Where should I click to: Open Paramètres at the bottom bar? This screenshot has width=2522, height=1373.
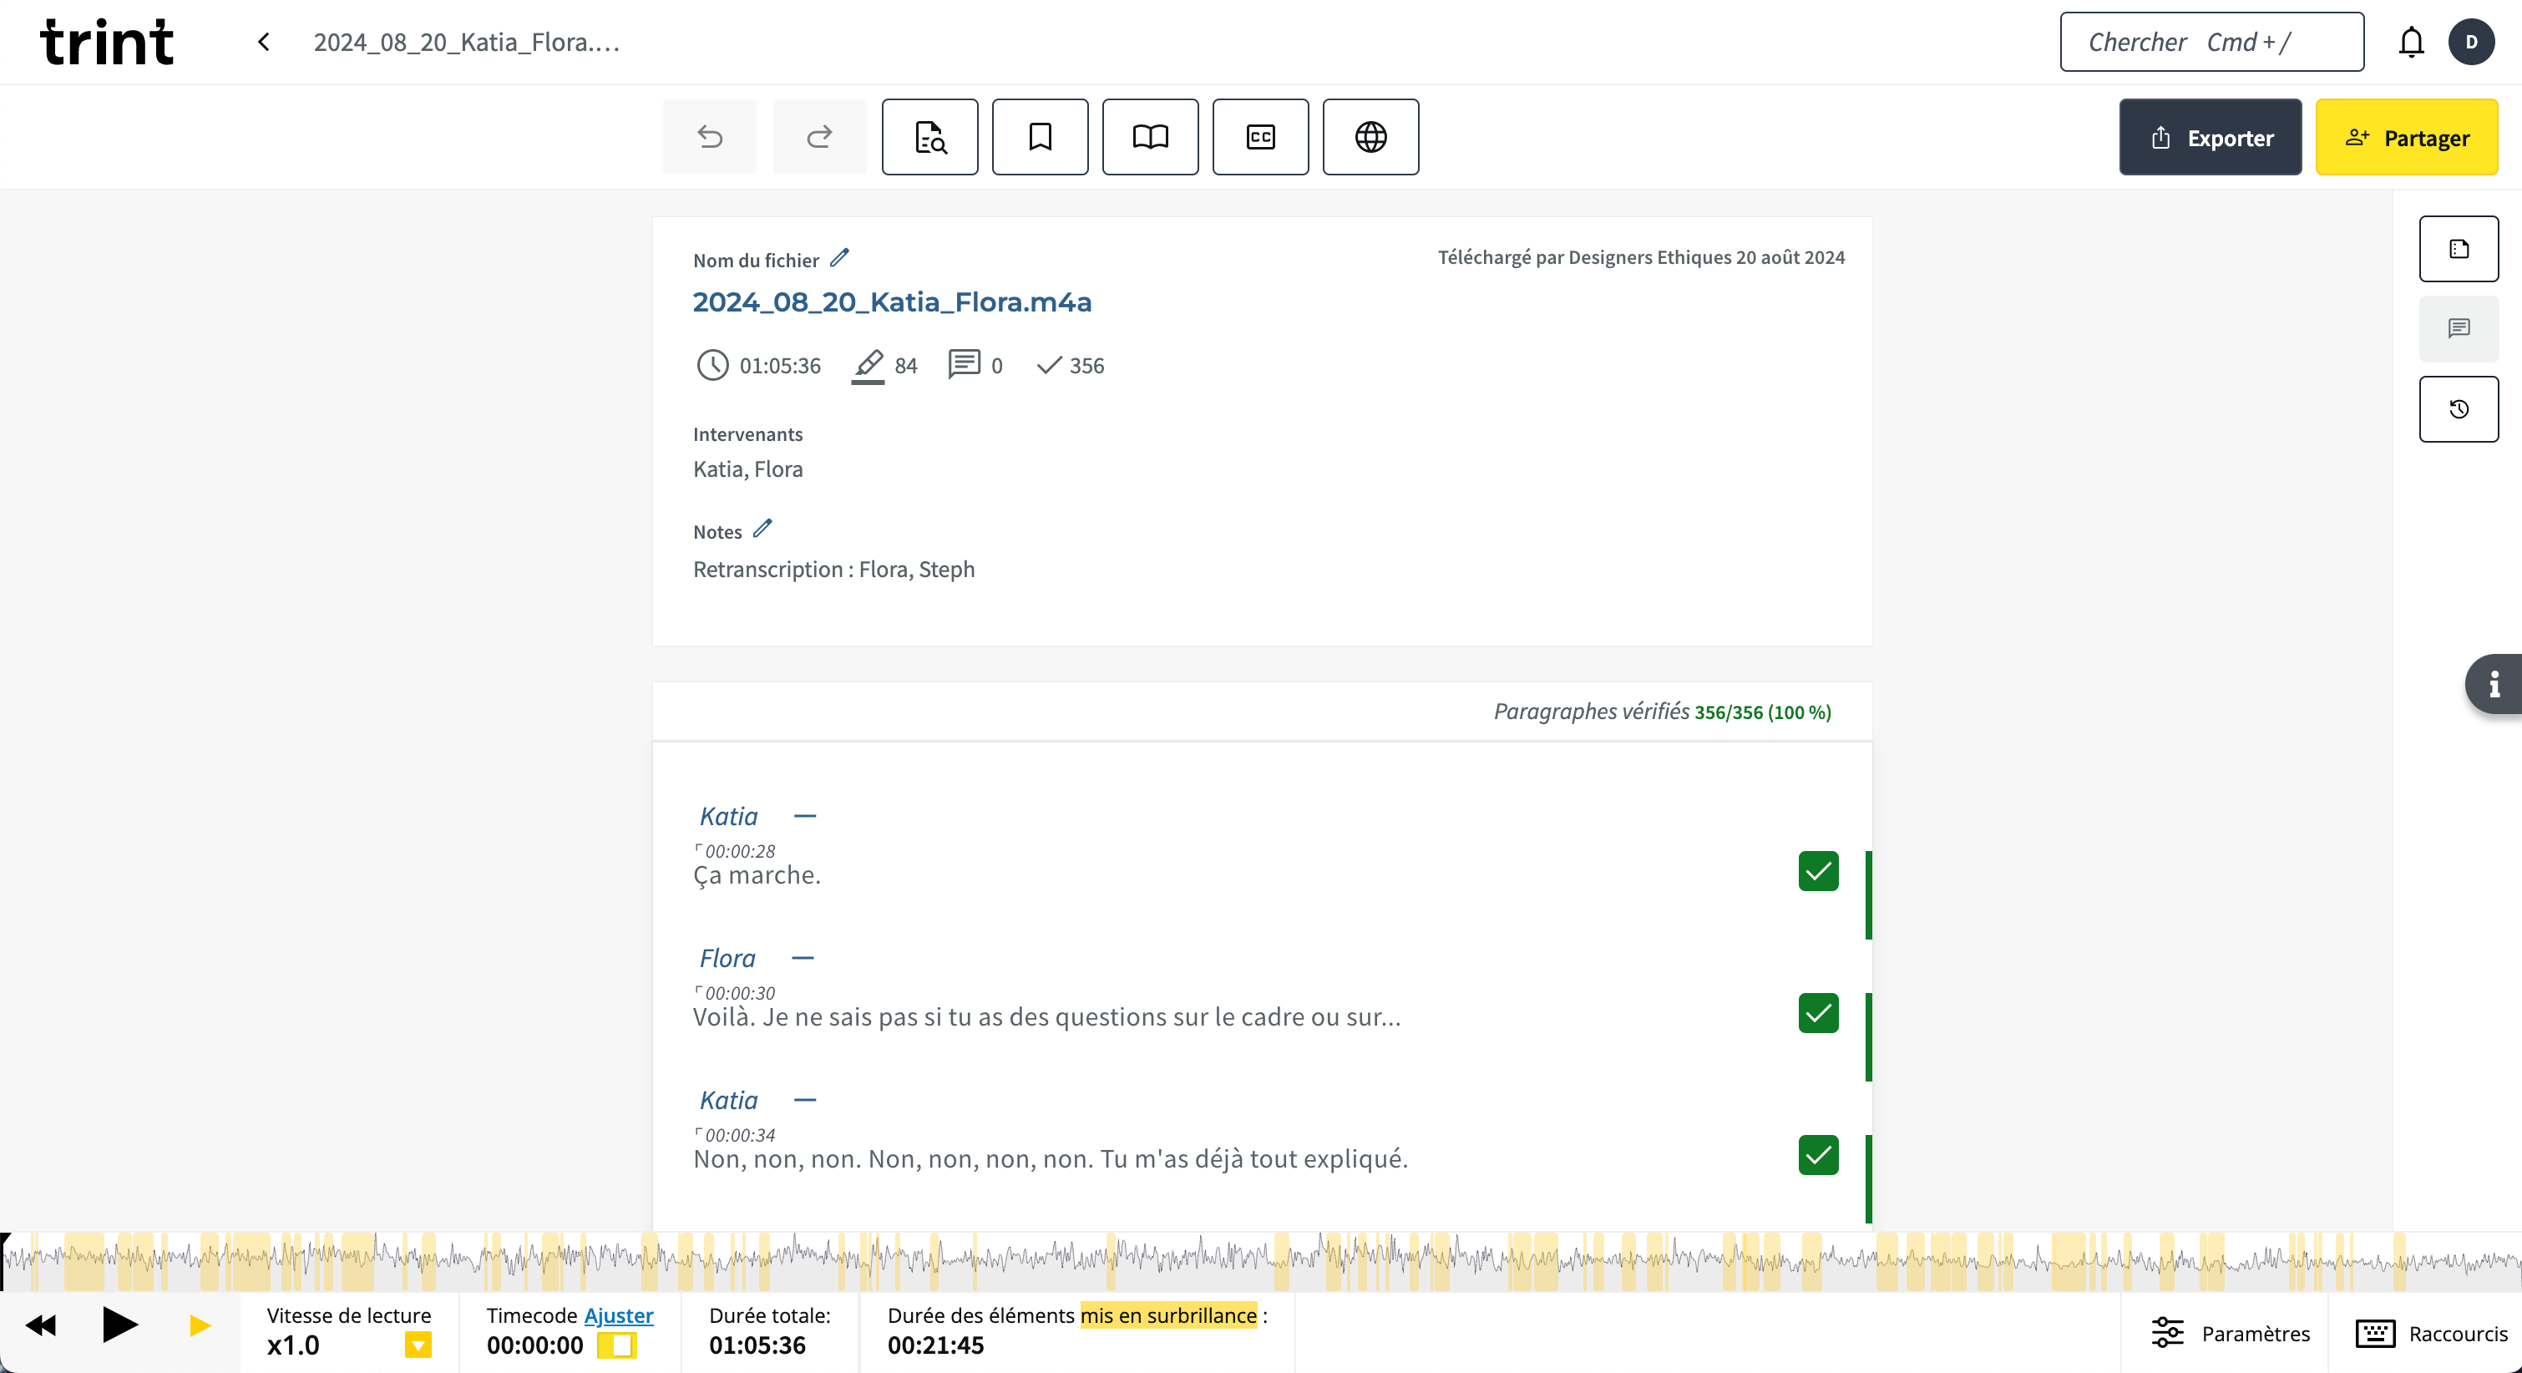click(2231, 1333)
